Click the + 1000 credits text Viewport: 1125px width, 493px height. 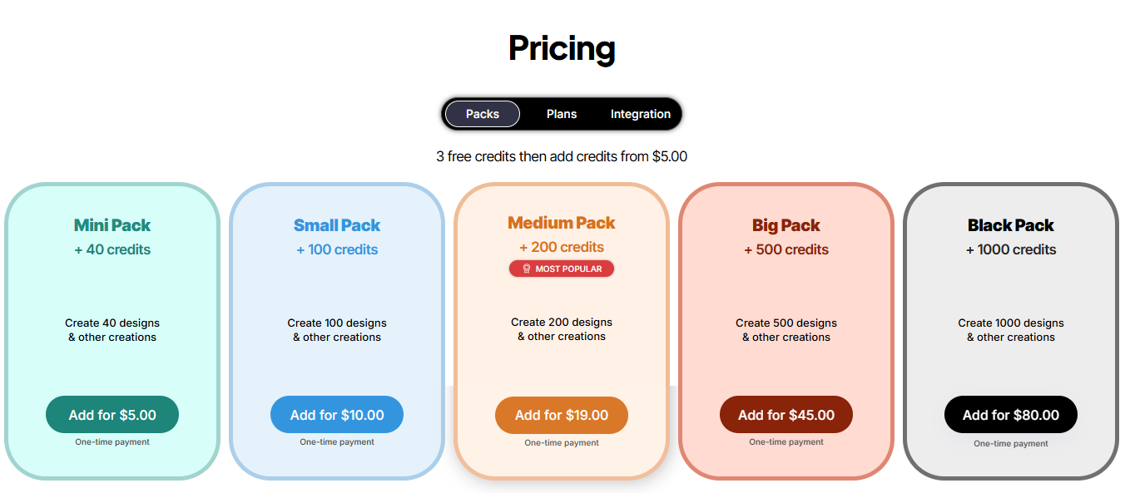tap(1011, 249)
